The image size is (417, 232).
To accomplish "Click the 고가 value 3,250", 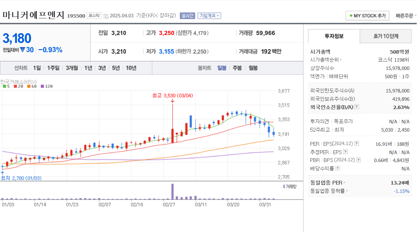I will click(166, 33).
